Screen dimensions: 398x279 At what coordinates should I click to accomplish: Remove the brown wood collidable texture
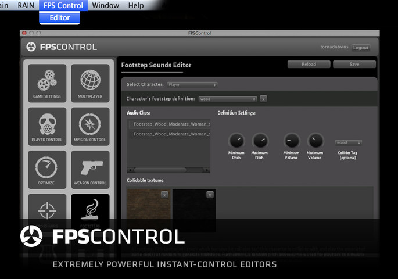pyautogui.click(x=164, y=195)
